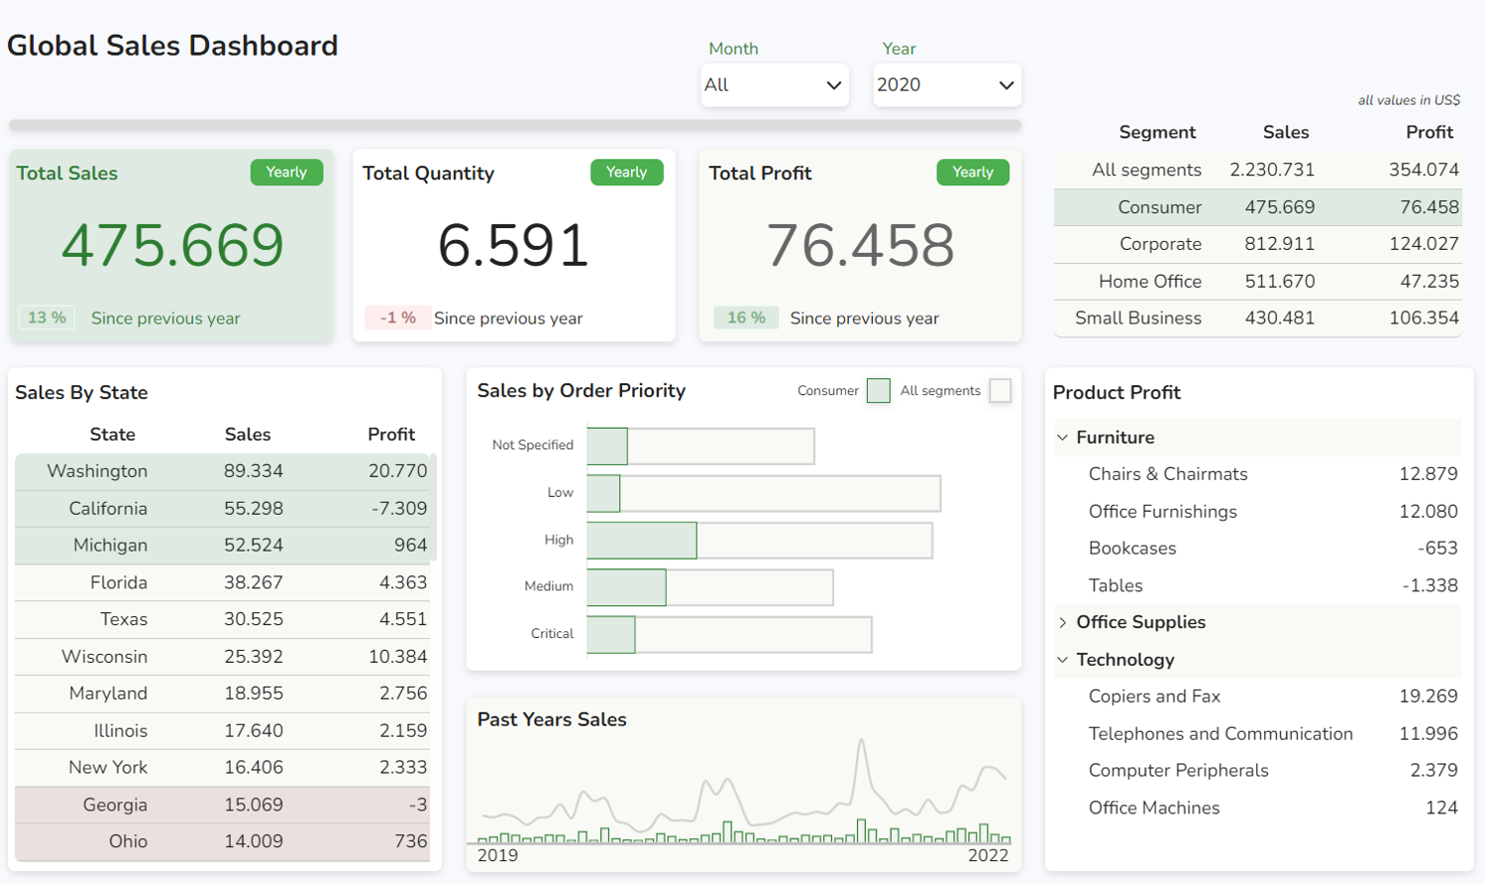Select the Michigan state row
This screenshot has height=884, width=1485.
click(x=222, y=546)
